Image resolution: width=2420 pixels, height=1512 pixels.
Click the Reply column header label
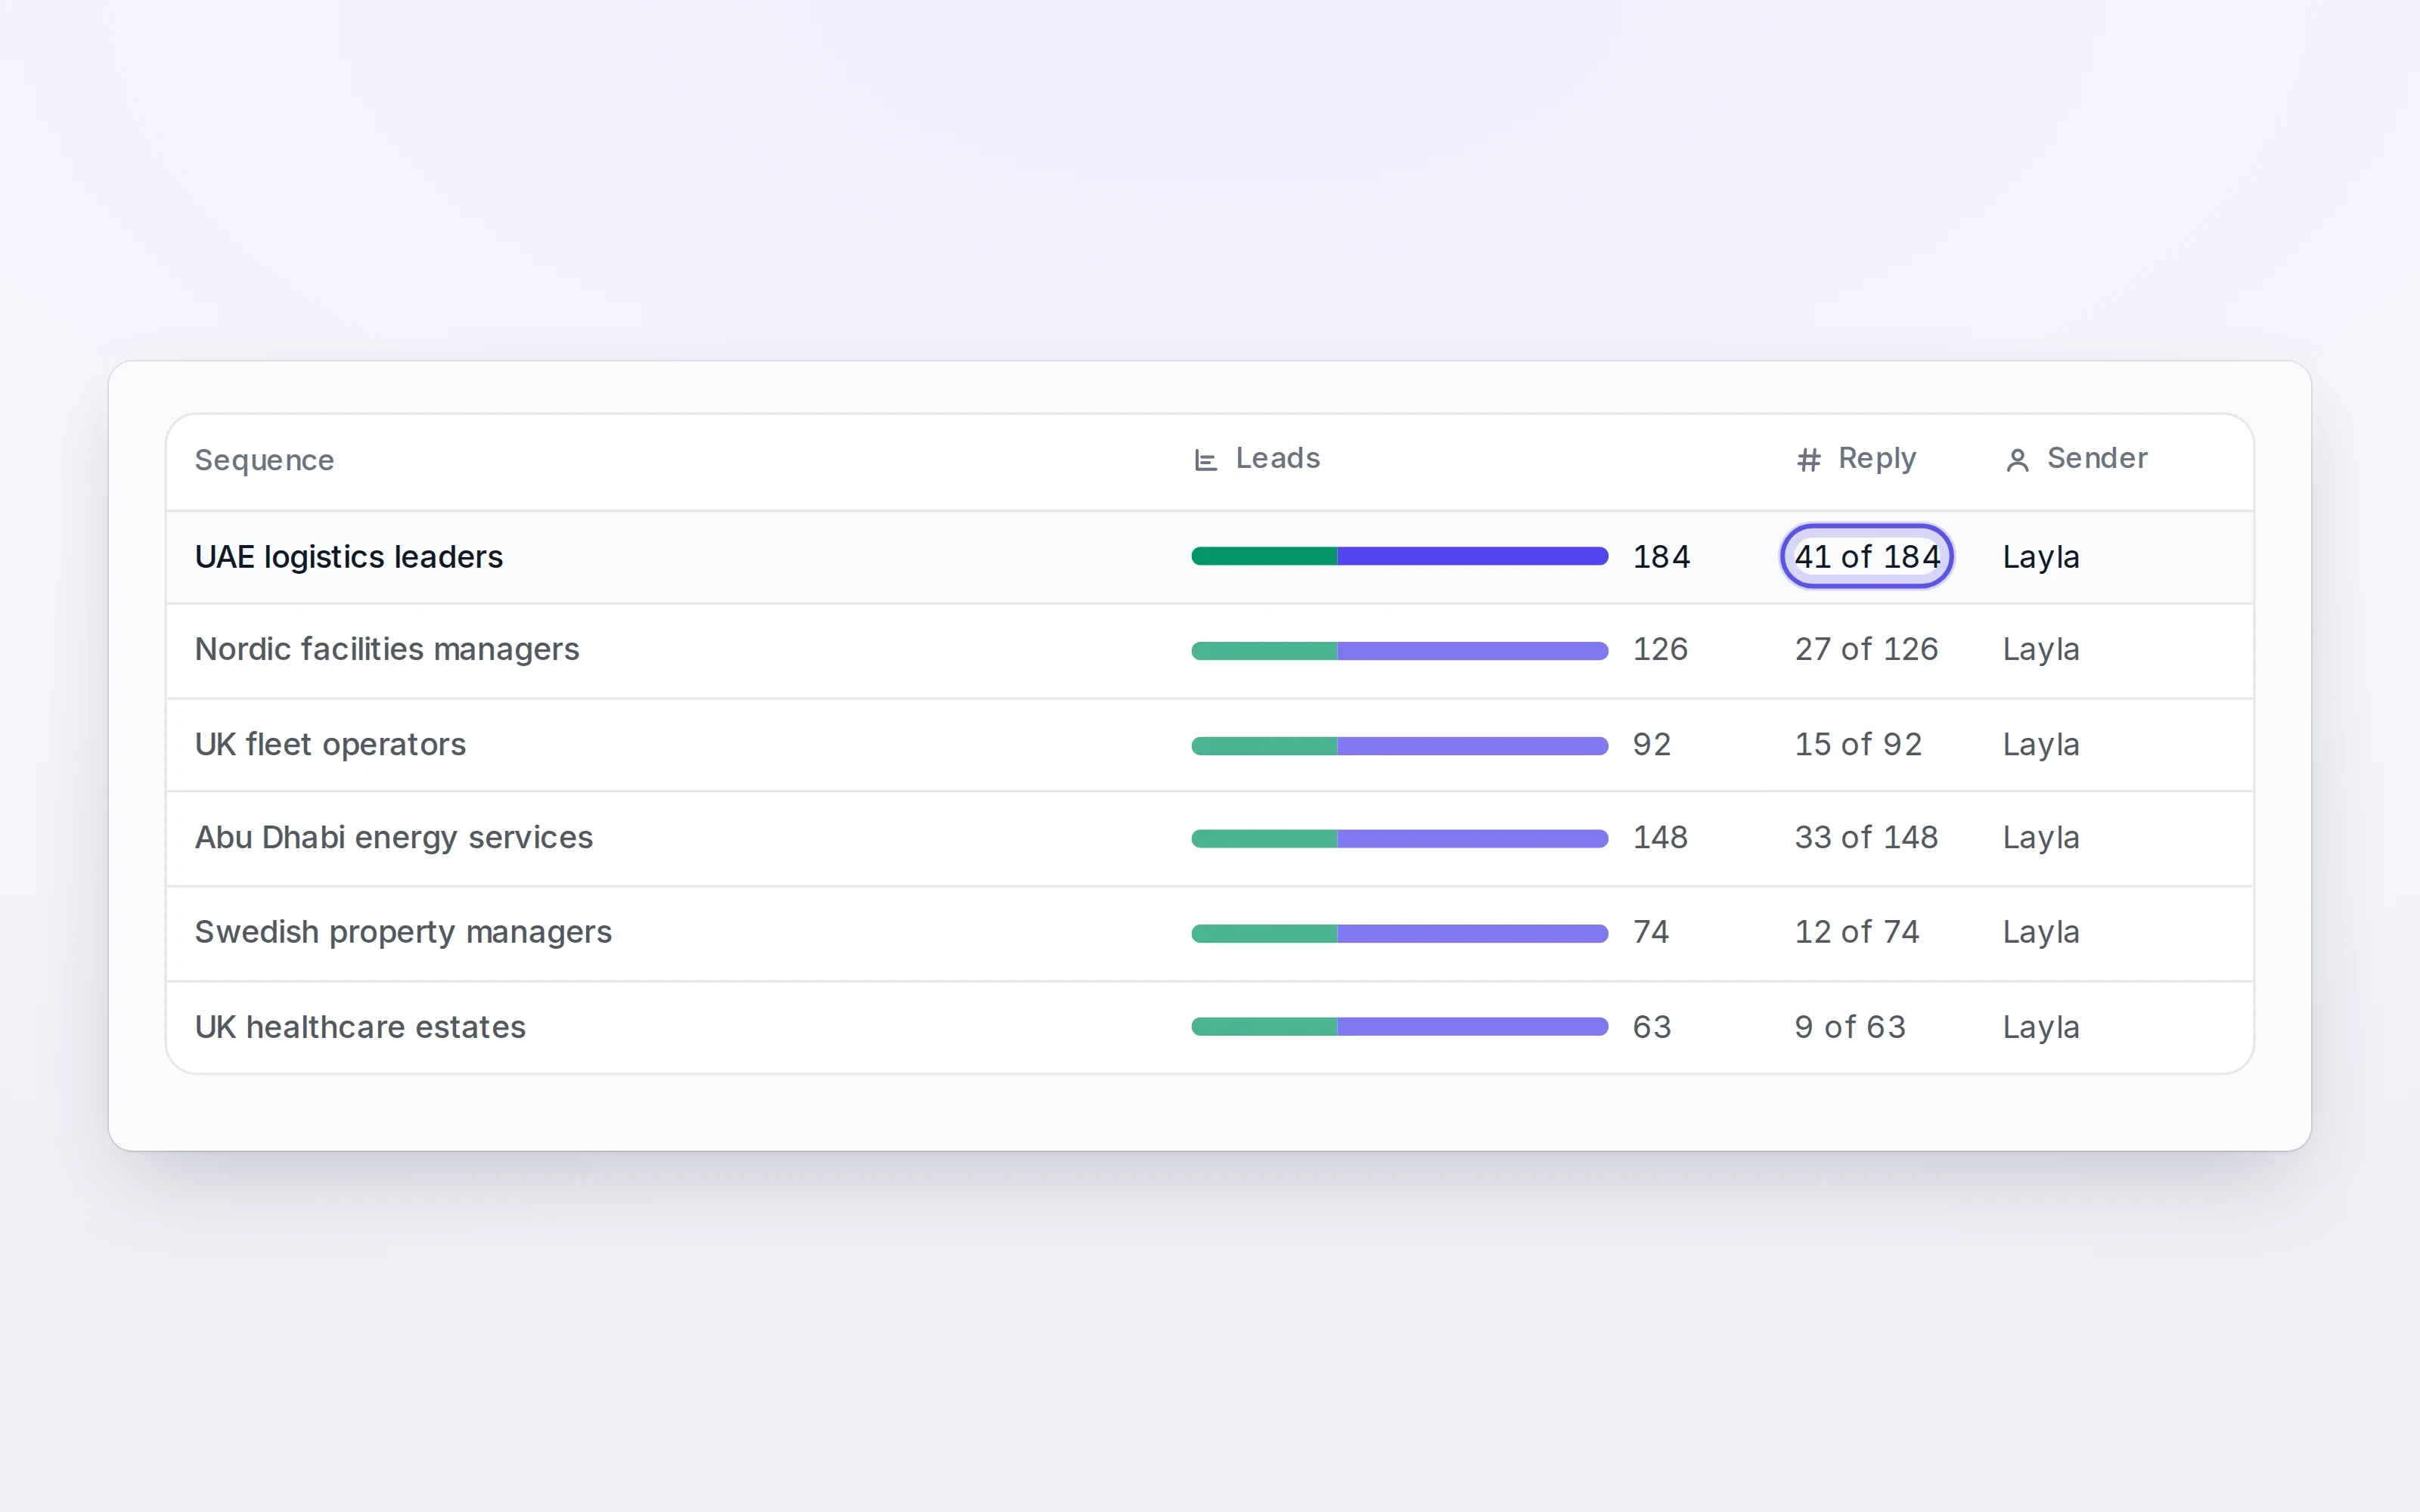1877,458
